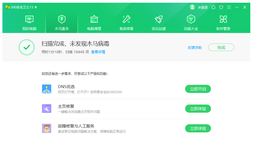Image resolution: width=253 pixels, height=154 pixels.
Task: Open the 电脑清理 tab
Action: tap(94, 23)
